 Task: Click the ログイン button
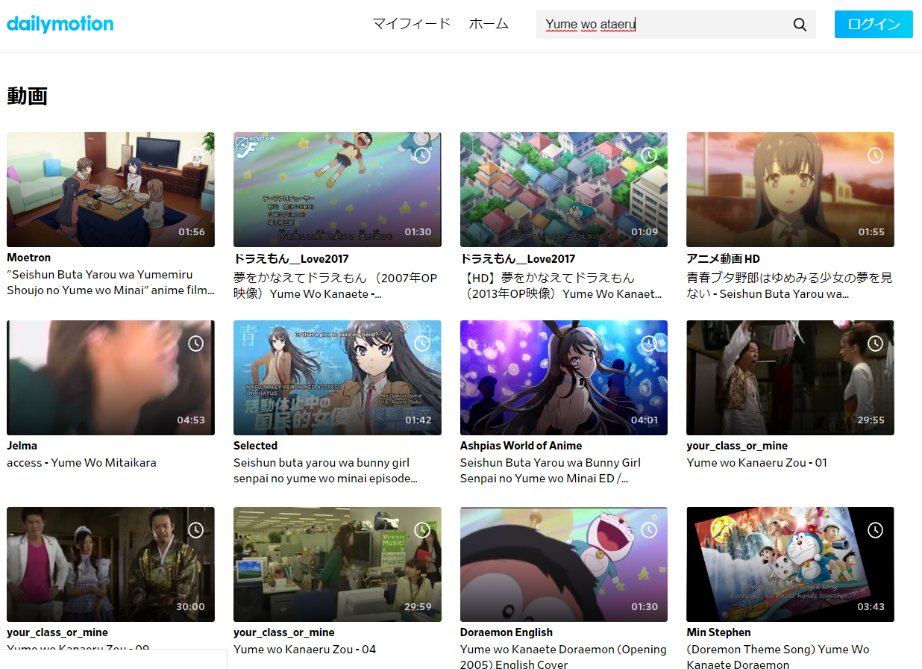coord(874,24)
